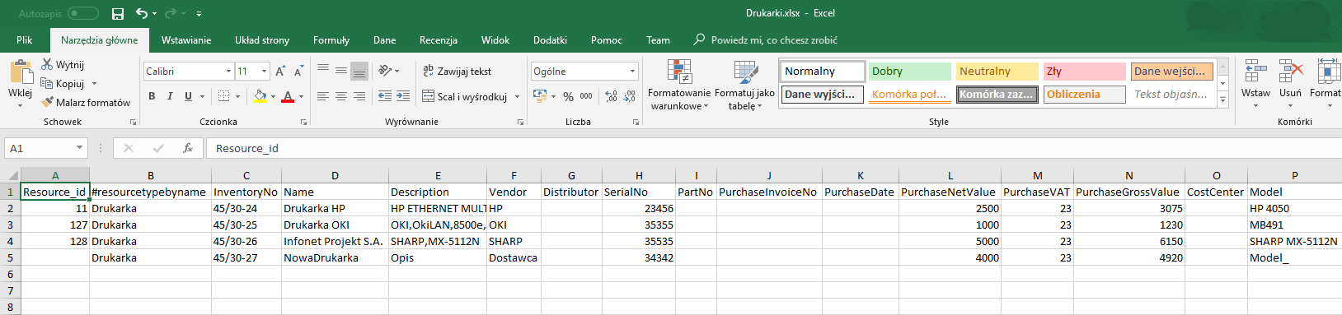The width and height of the screenshot is (1342, 315).
Task: Expand the font color dropdown arrow
Action: [301, 96]
